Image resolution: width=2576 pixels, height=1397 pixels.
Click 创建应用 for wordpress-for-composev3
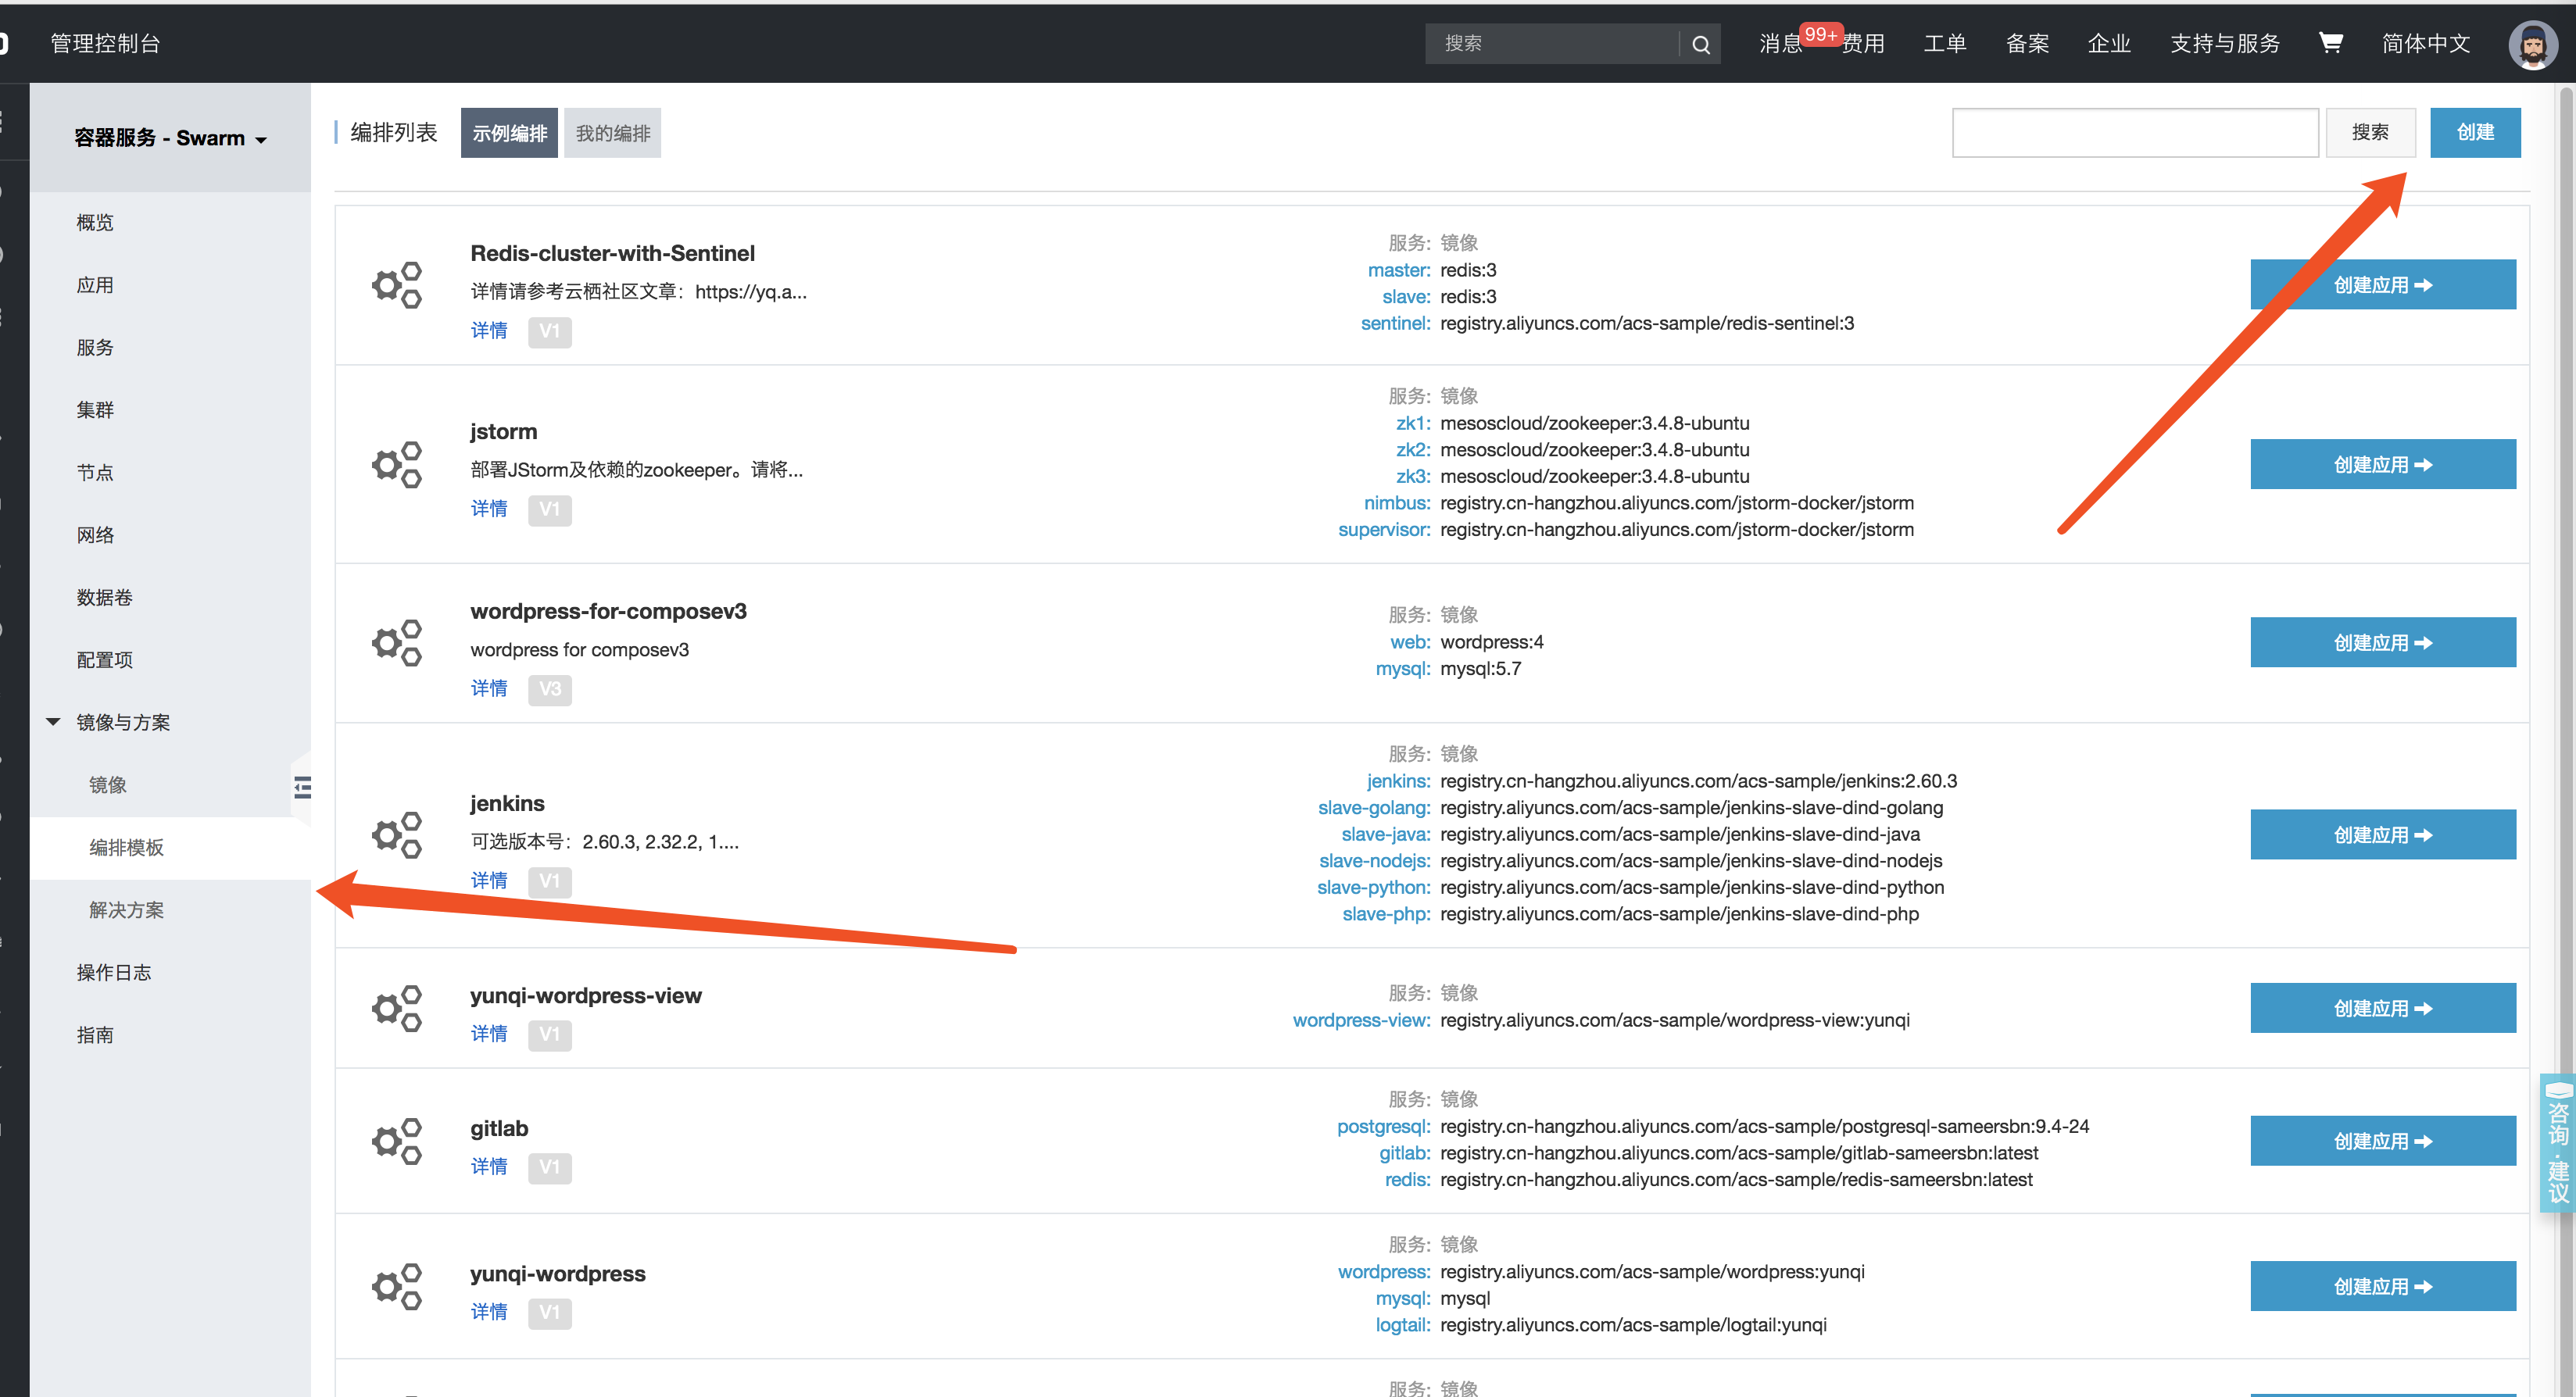click(2382, 643)
